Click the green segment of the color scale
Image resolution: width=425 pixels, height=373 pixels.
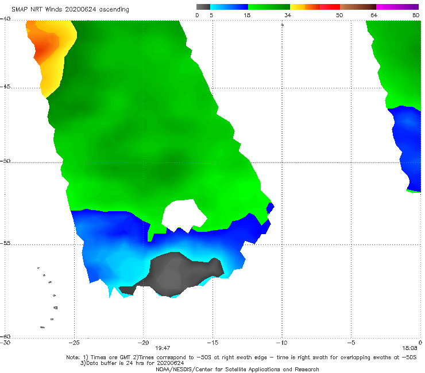tap(269, 7)
